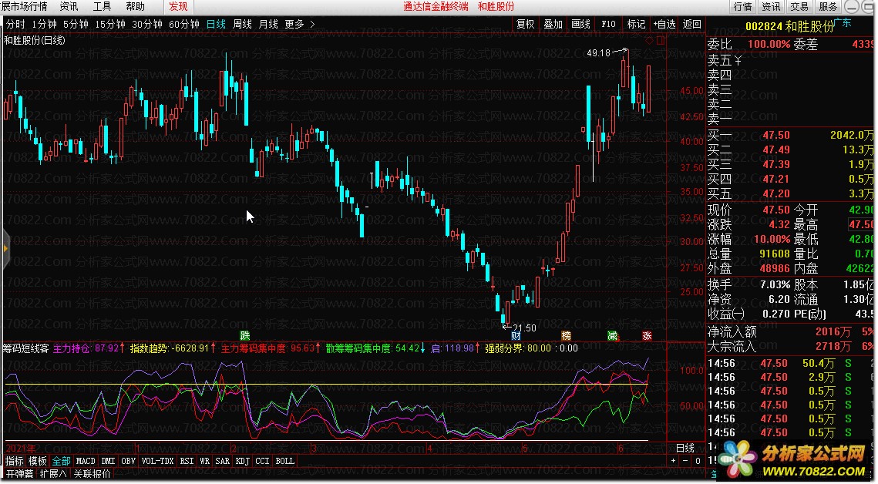The height and width of the screenshot is (484, 878).
Task: Click the 财 marker under the chart
Action: point(516,336)
